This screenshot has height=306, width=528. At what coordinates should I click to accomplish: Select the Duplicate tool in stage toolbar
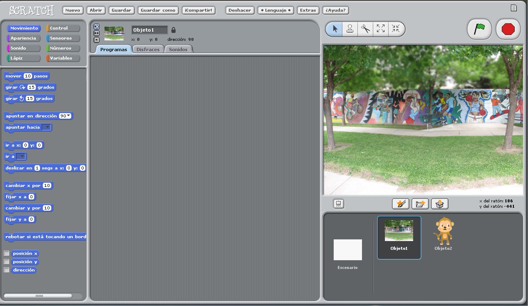350,29
